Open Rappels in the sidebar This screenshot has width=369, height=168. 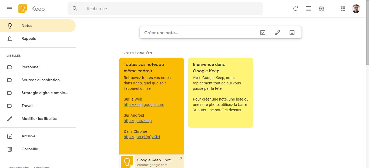[x=38, y=39]
